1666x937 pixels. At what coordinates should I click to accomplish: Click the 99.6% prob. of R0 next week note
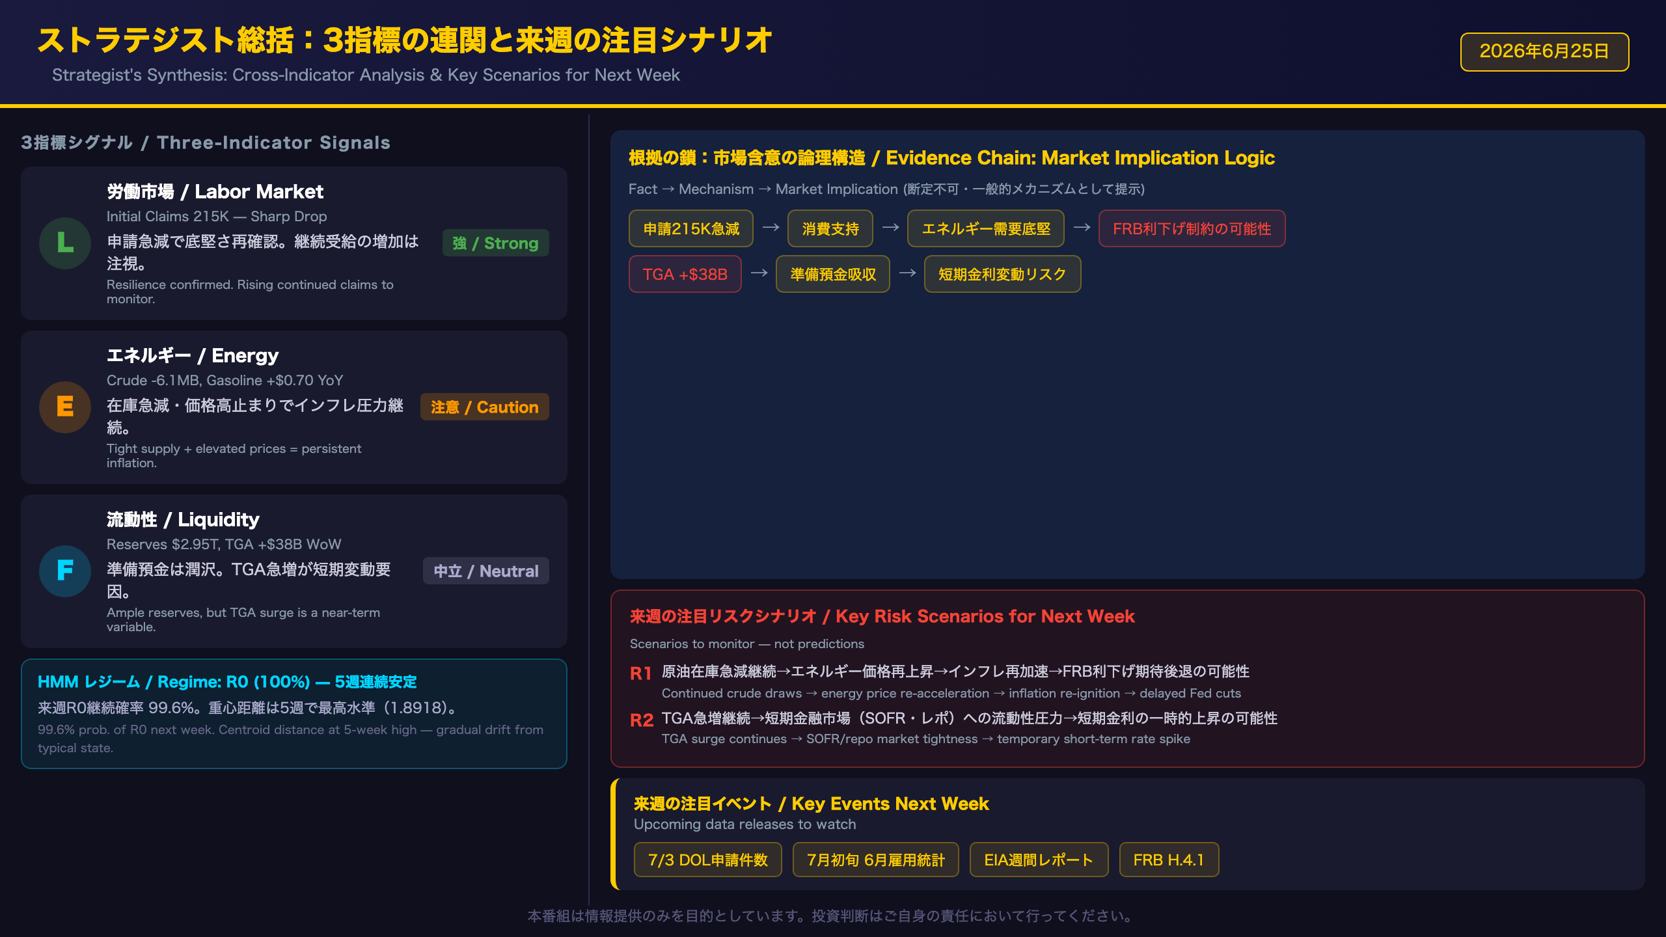tap(290, 739)
